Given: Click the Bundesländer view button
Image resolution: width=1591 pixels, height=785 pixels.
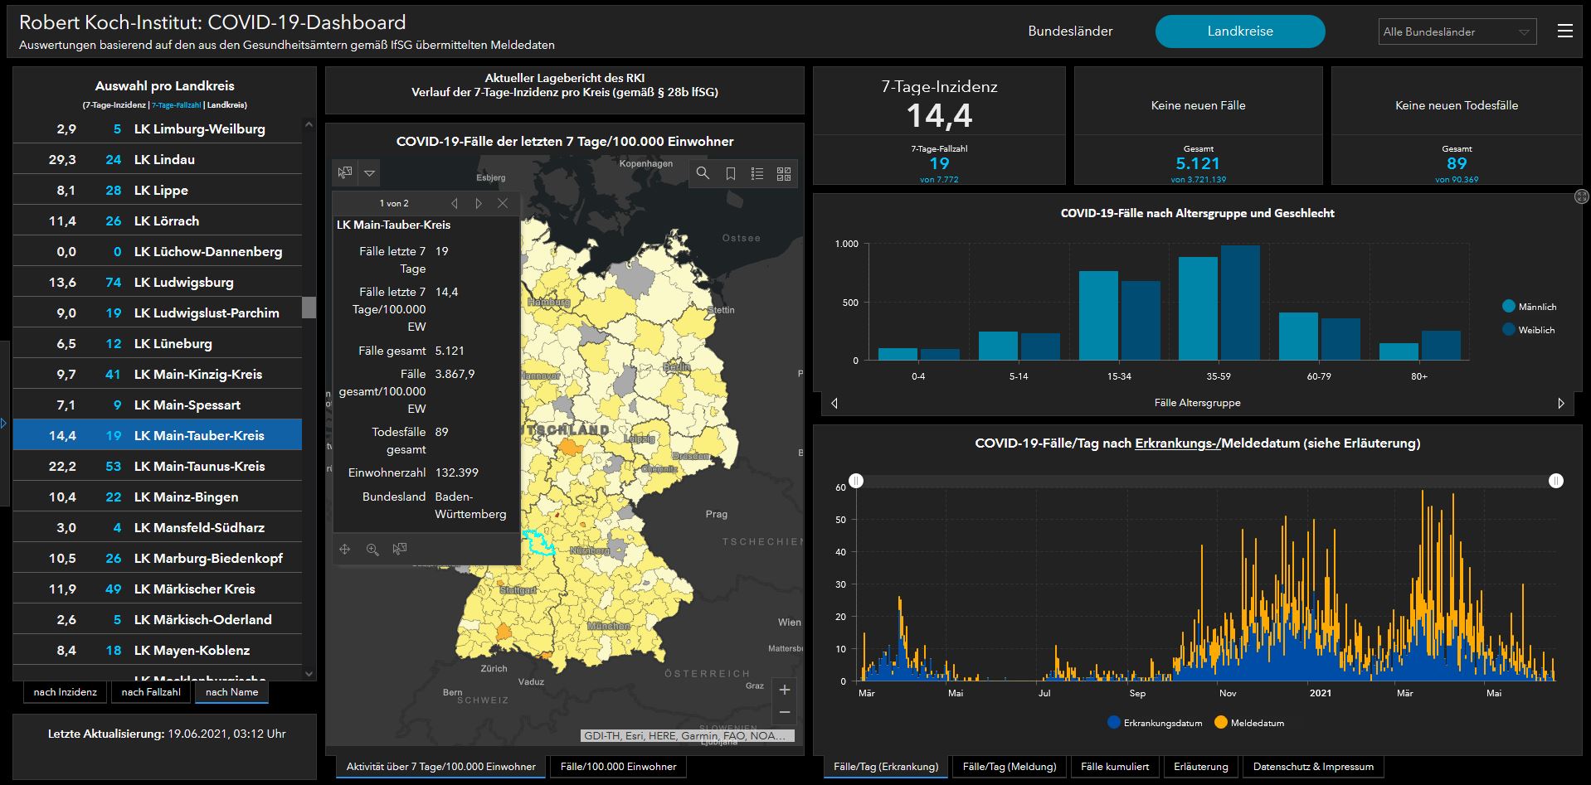Looking at the screenshot, I should 1070,31.
